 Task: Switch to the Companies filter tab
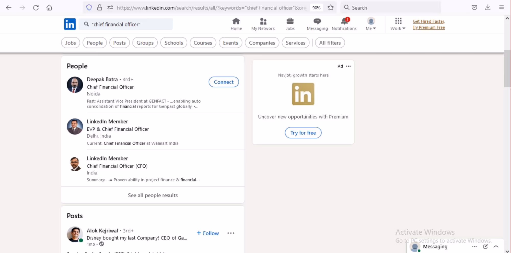[262, 43]
